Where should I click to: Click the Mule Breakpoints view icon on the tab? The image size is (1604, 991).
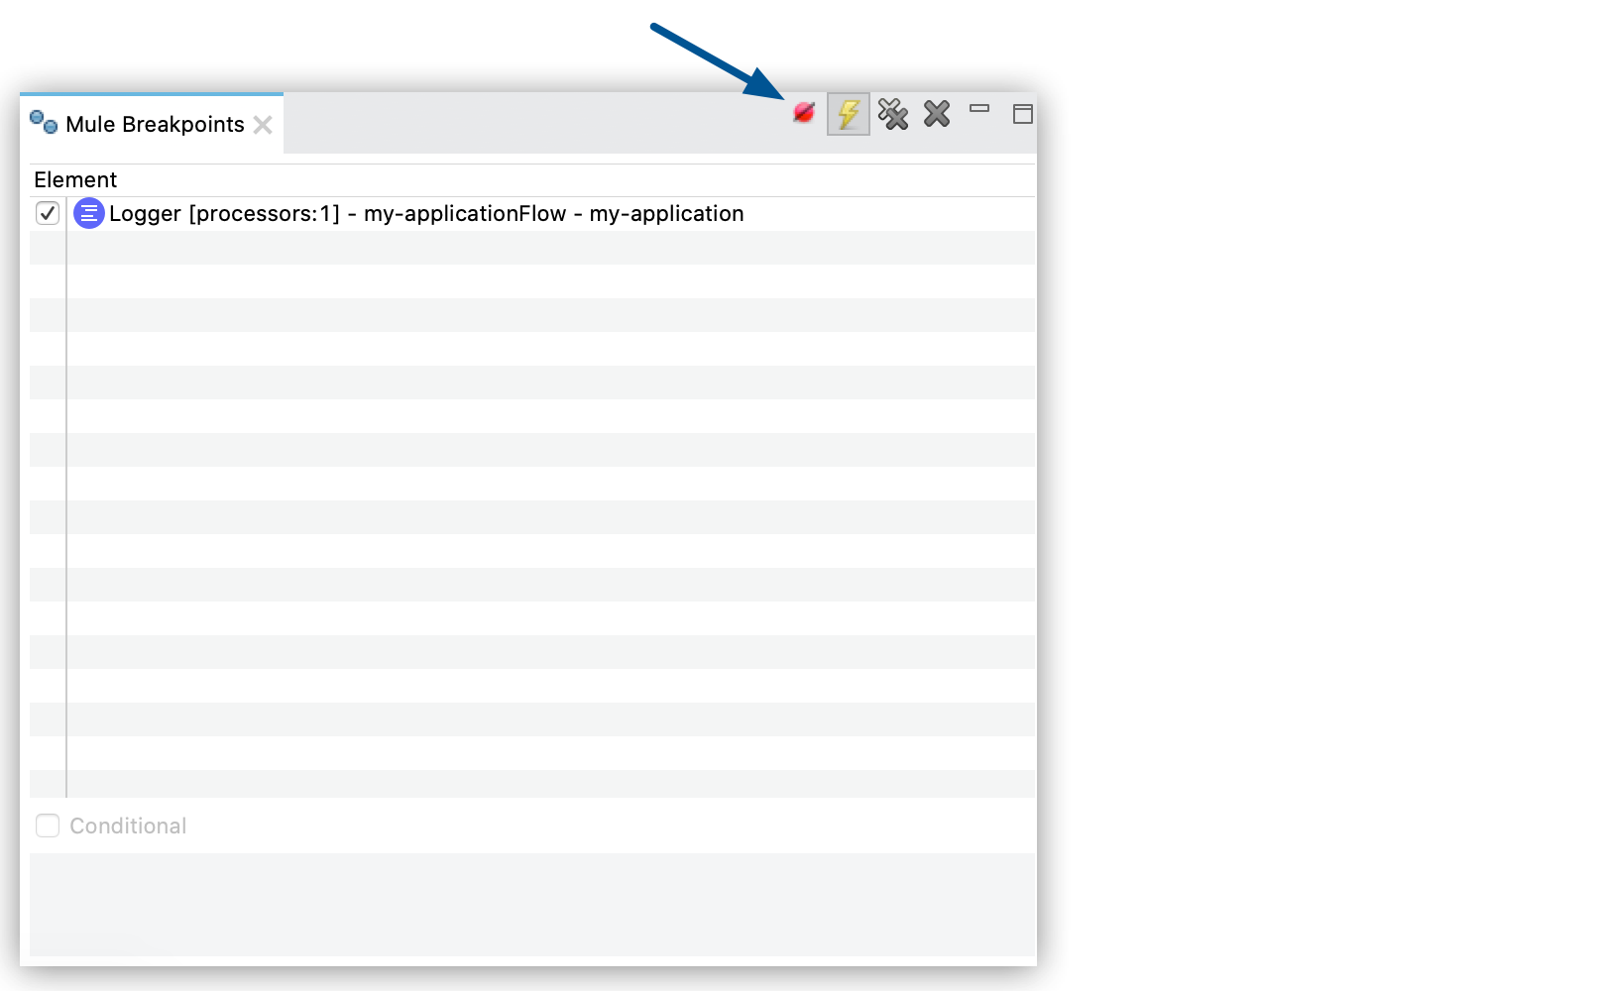(42, 122)
